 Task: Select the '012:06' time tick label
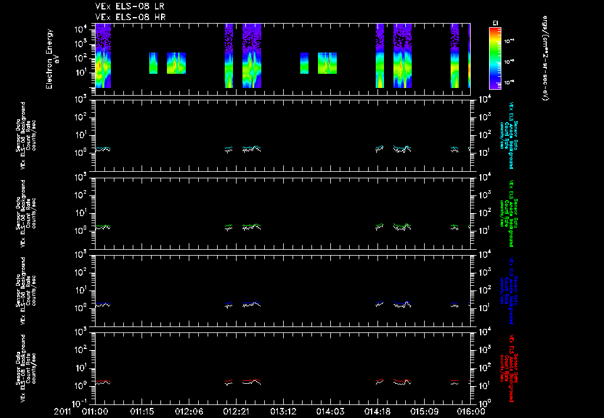(189, 412)
